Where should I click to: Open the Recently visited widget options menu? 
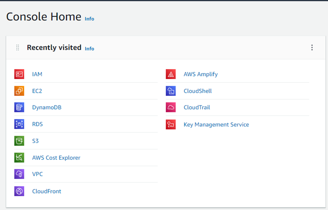point(312,47)
